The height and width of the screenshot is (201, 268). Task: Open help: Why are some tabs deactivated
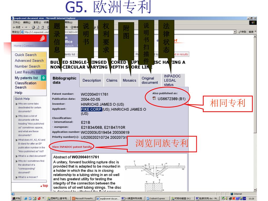point(30,108)
